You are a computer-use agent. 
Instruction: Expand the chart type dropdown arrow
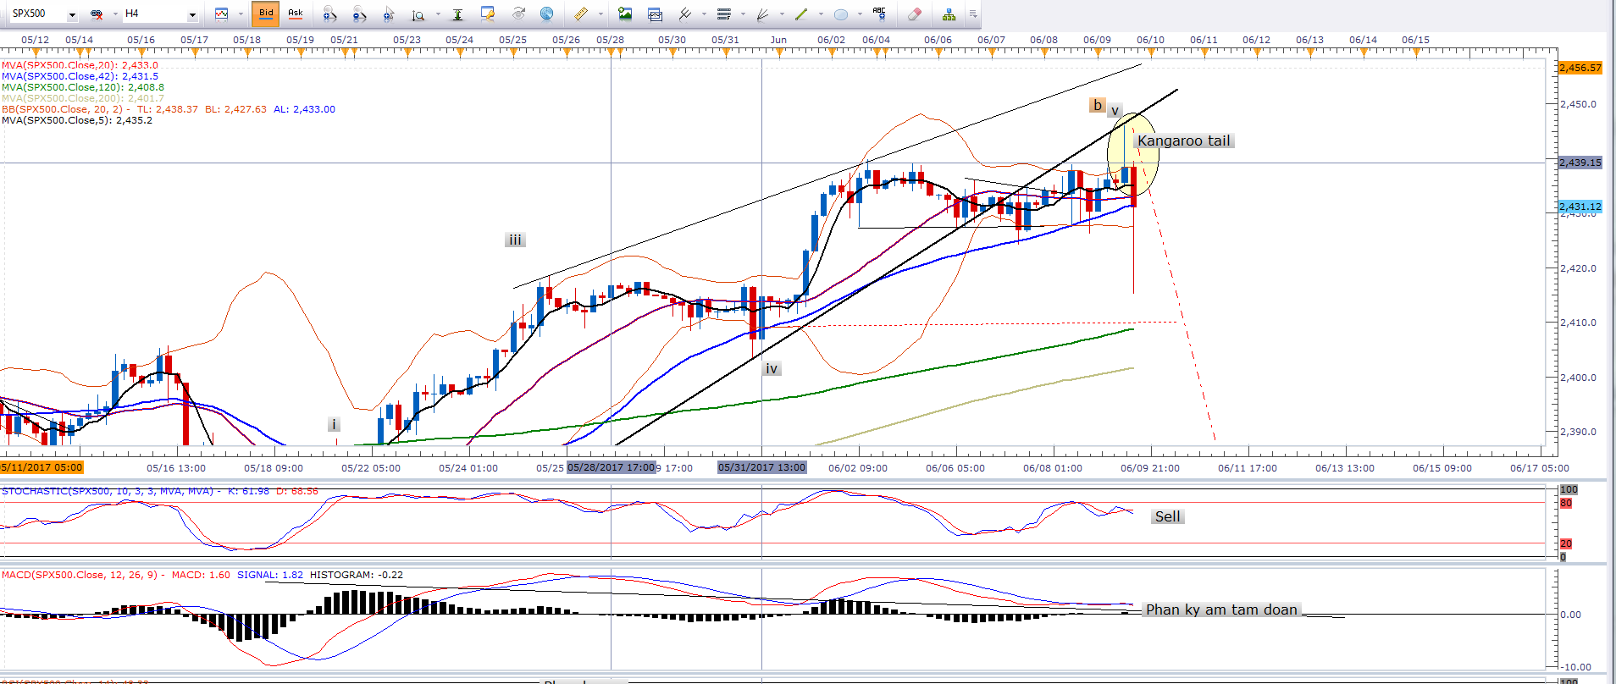241,14
